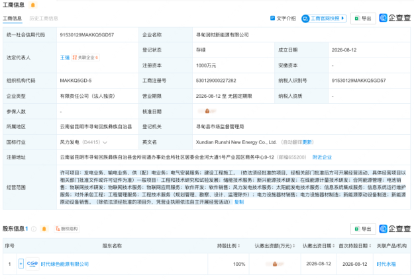Open the 关联企业 6 tag beside 王强
The height and width of the screenshot is (279, 414).
coord(85,58)
